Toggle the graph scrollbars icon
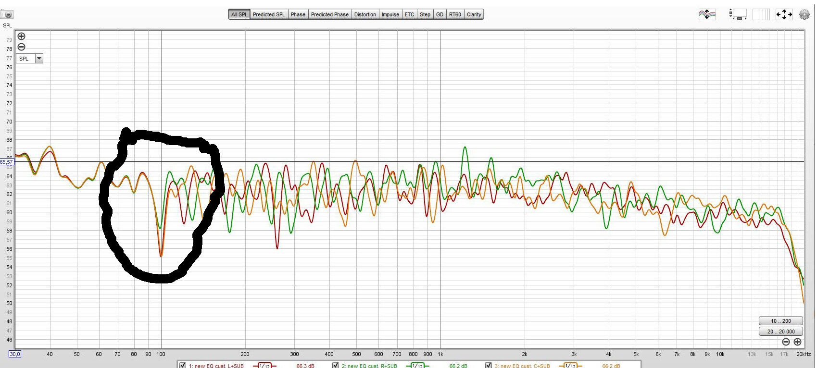 tap(738, 14)
